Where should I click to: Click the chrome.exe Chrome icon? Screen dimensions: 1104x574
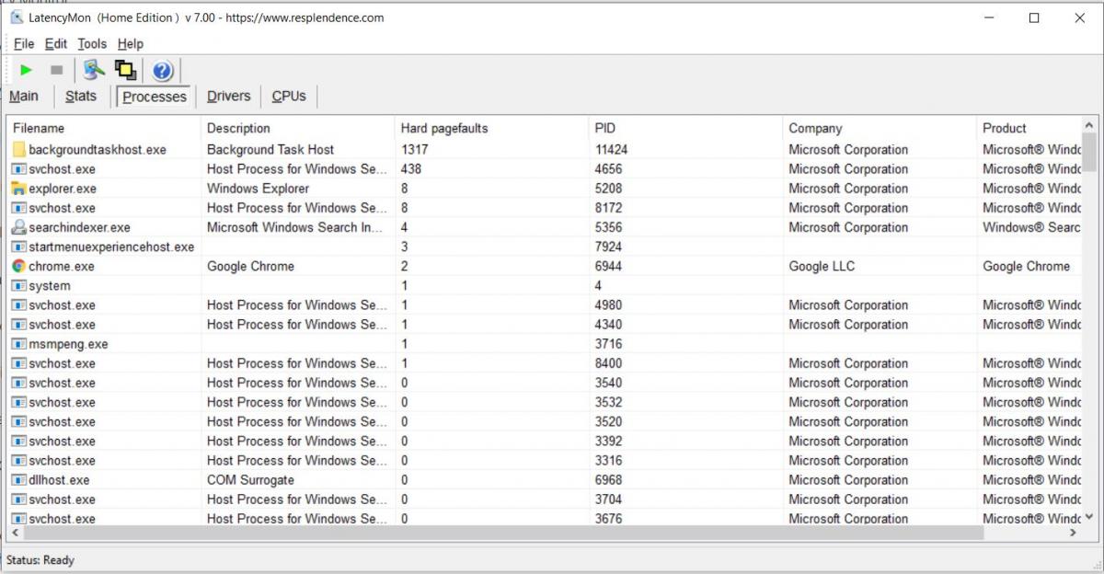pyautogui.click(x=19, y=266)
